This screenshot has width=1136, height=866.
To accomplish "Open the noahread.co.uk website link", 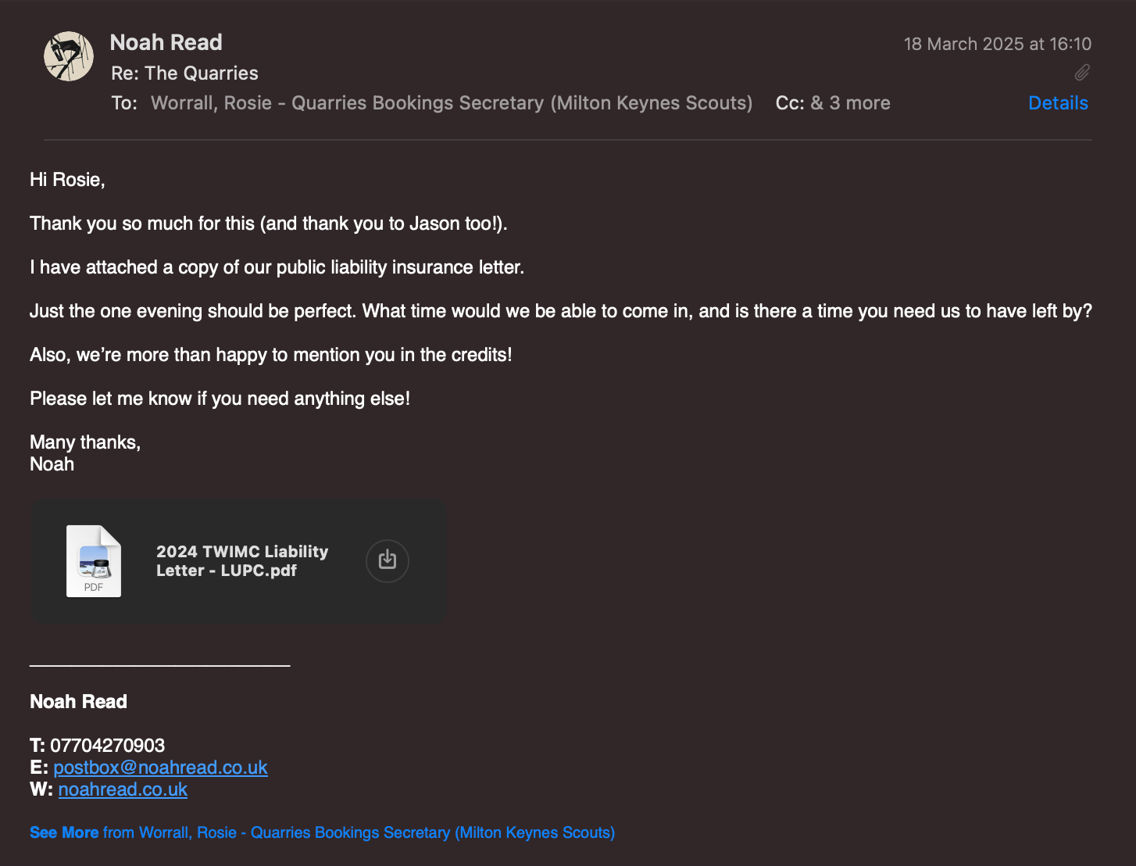I will tap(123, 789).
